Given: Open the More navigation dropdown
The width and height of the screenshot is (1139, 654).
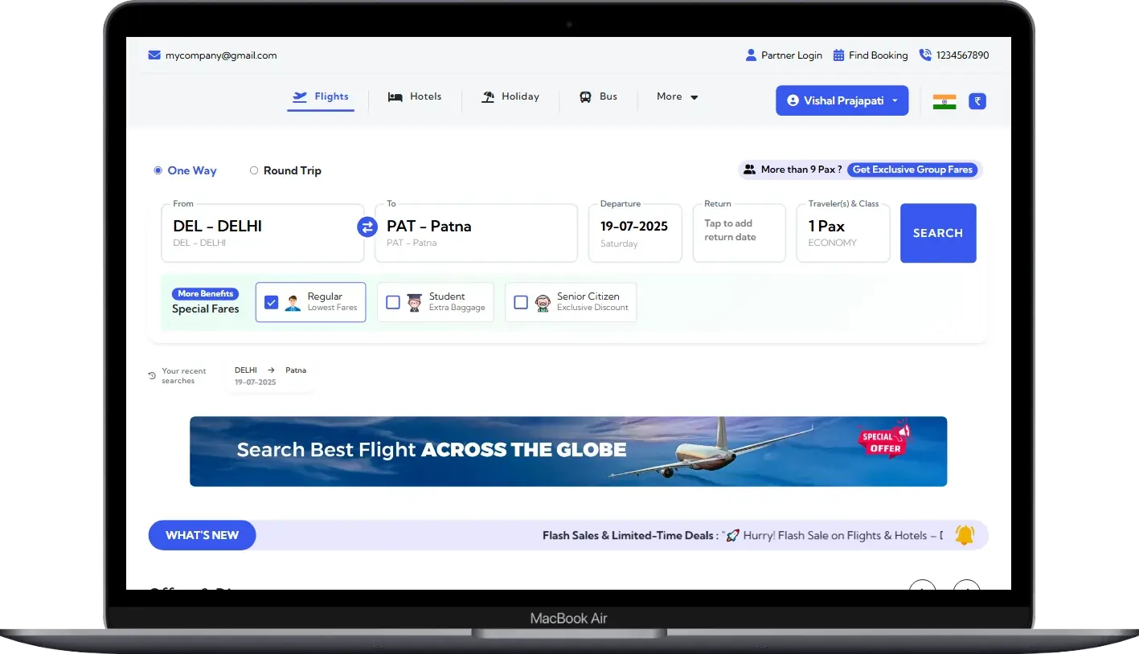Looking at the screenshot, I should click(676, 96).
